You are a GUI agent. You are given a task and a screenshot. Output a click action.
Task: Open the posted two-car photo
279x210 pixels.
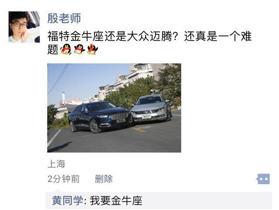(x=114, y=108)
